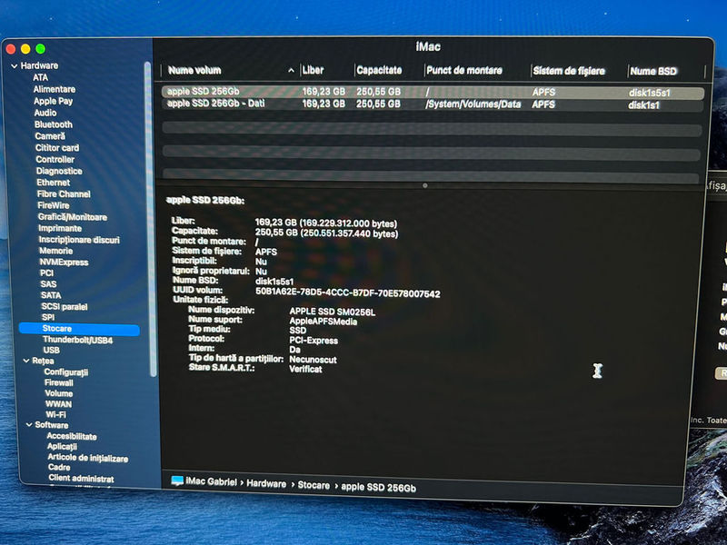Sort by Sistem de fișiere column

click(x=569, y=71)
